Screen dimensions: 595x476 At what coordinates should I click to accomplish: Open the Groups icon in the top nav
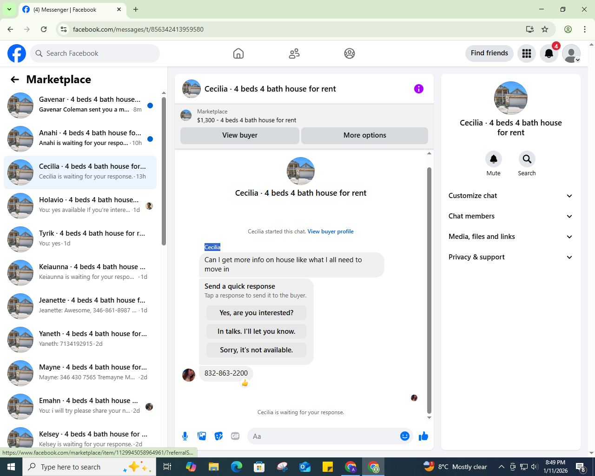coord(350,53)
